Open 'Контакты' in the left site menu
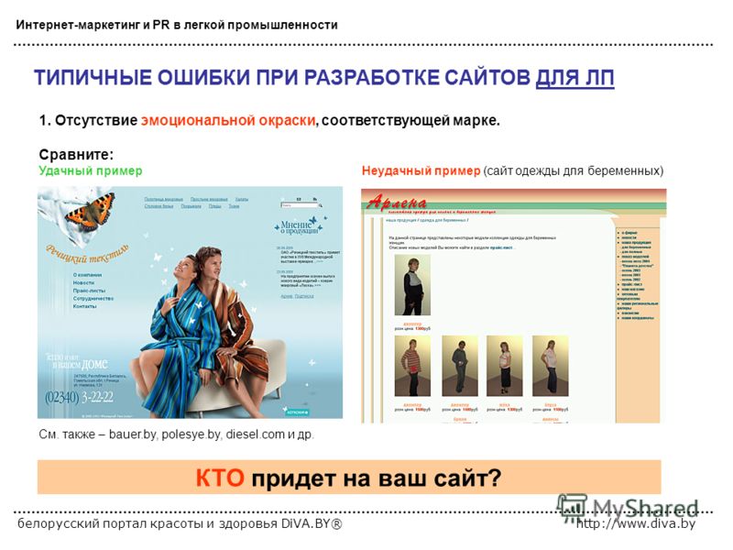Screen dimensions: 733x550 [x=84, y=306]
